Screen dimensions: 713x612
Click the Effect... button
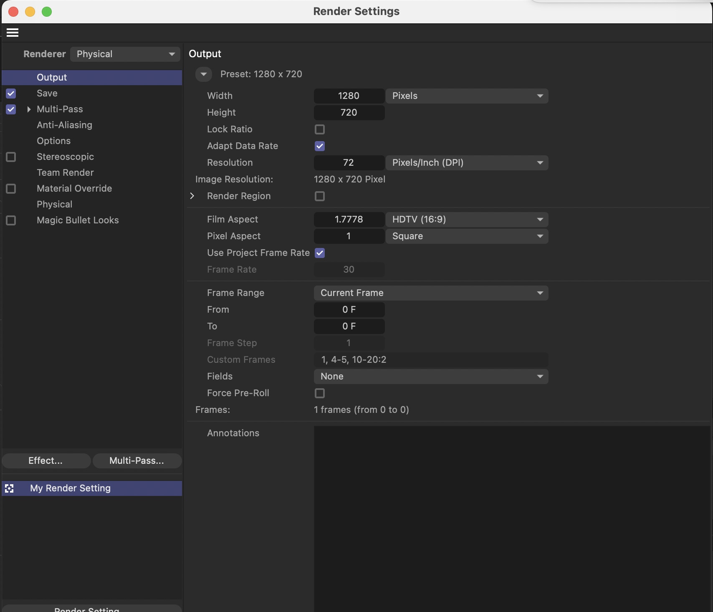46,461
